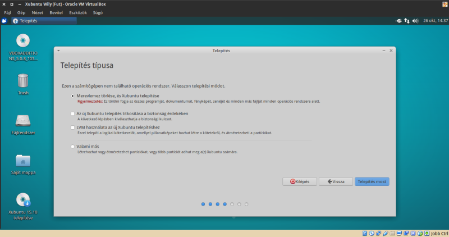
Task: Open the Fájl menu
Action: click(x=7, y=12)
